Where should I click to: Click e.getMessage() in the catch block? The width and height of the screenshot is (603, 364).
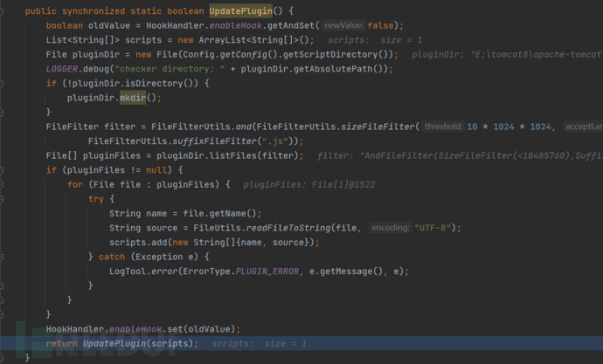click(346, 271)
